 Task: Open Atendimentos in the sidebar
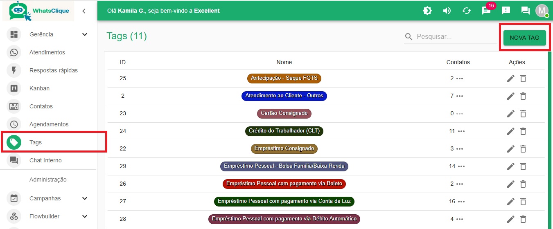[47, 52]
